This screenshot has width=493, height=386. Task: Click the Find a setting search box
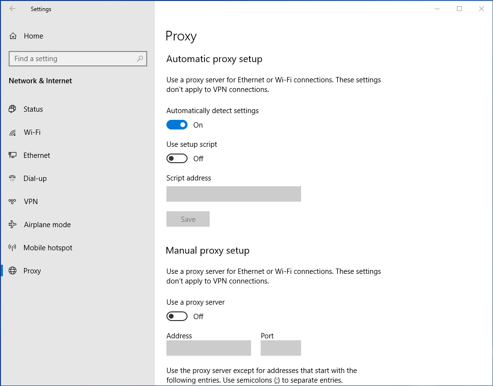[78, 59]
